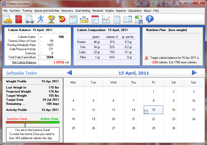The width and height of the screenshot is (207, 145).
Task: Open the Graphs menu
Action: [109, 11]
